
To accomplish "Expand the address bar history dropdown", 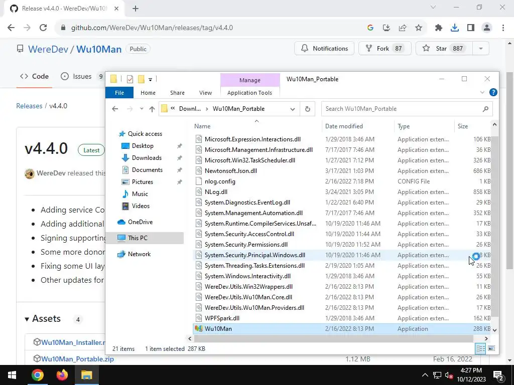I will point(293,109).
